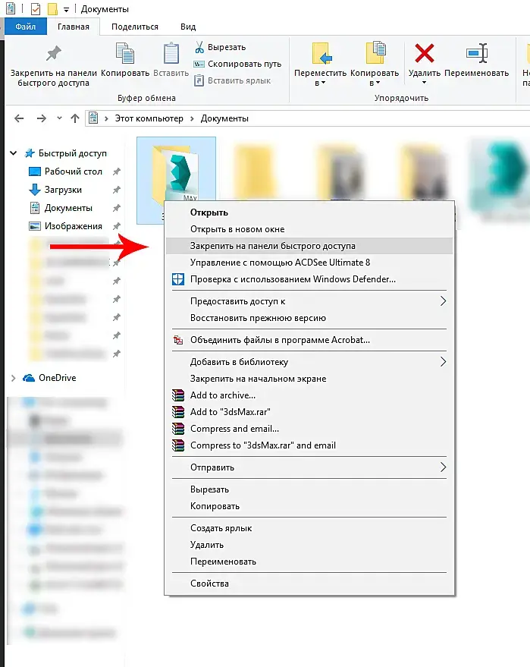530x667 pixels.
Task: Go up one folder level arrow
Action: (x=75, y=118)
